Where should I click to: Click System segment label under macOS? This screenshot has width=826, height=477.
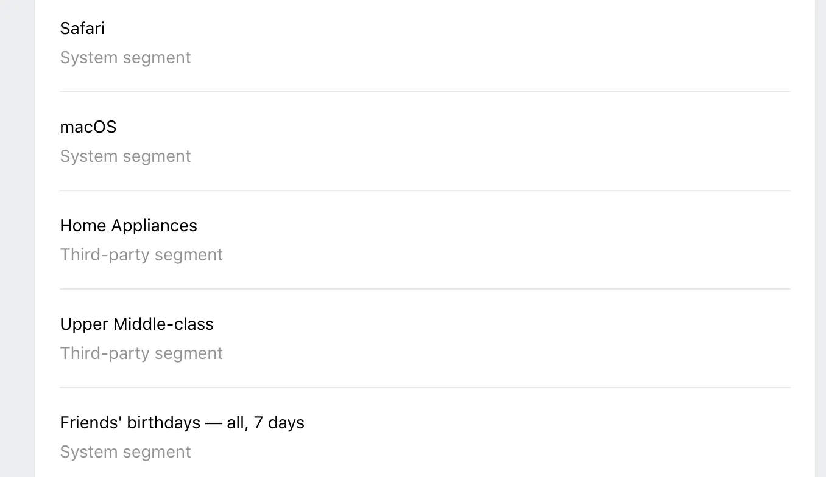coord(125,156)
